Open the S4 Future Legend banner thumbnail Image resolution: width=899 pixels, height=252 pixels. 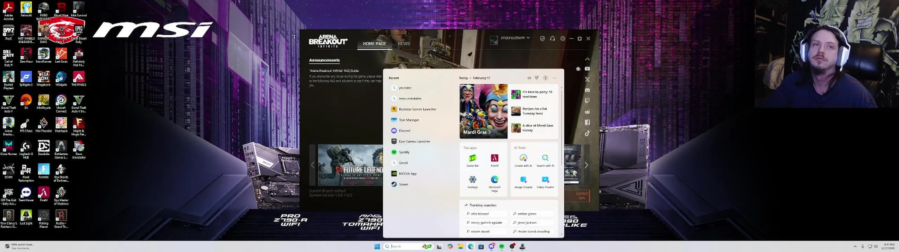pos(350,165)
